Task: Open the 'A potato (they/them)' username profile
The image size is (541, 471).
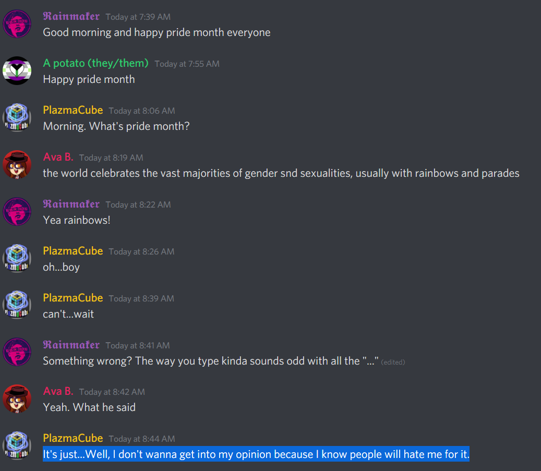Action: pyautogui.click(x=95, y=64)
